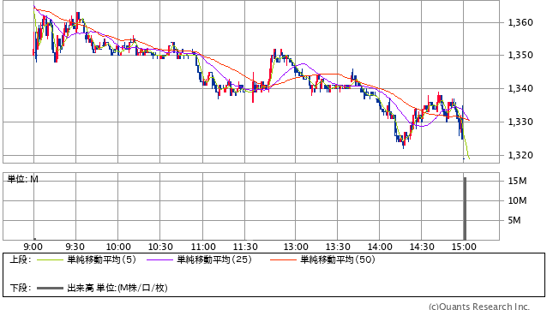Click the 15M volume axis label
547x310 pixels.
pos(517,181)
